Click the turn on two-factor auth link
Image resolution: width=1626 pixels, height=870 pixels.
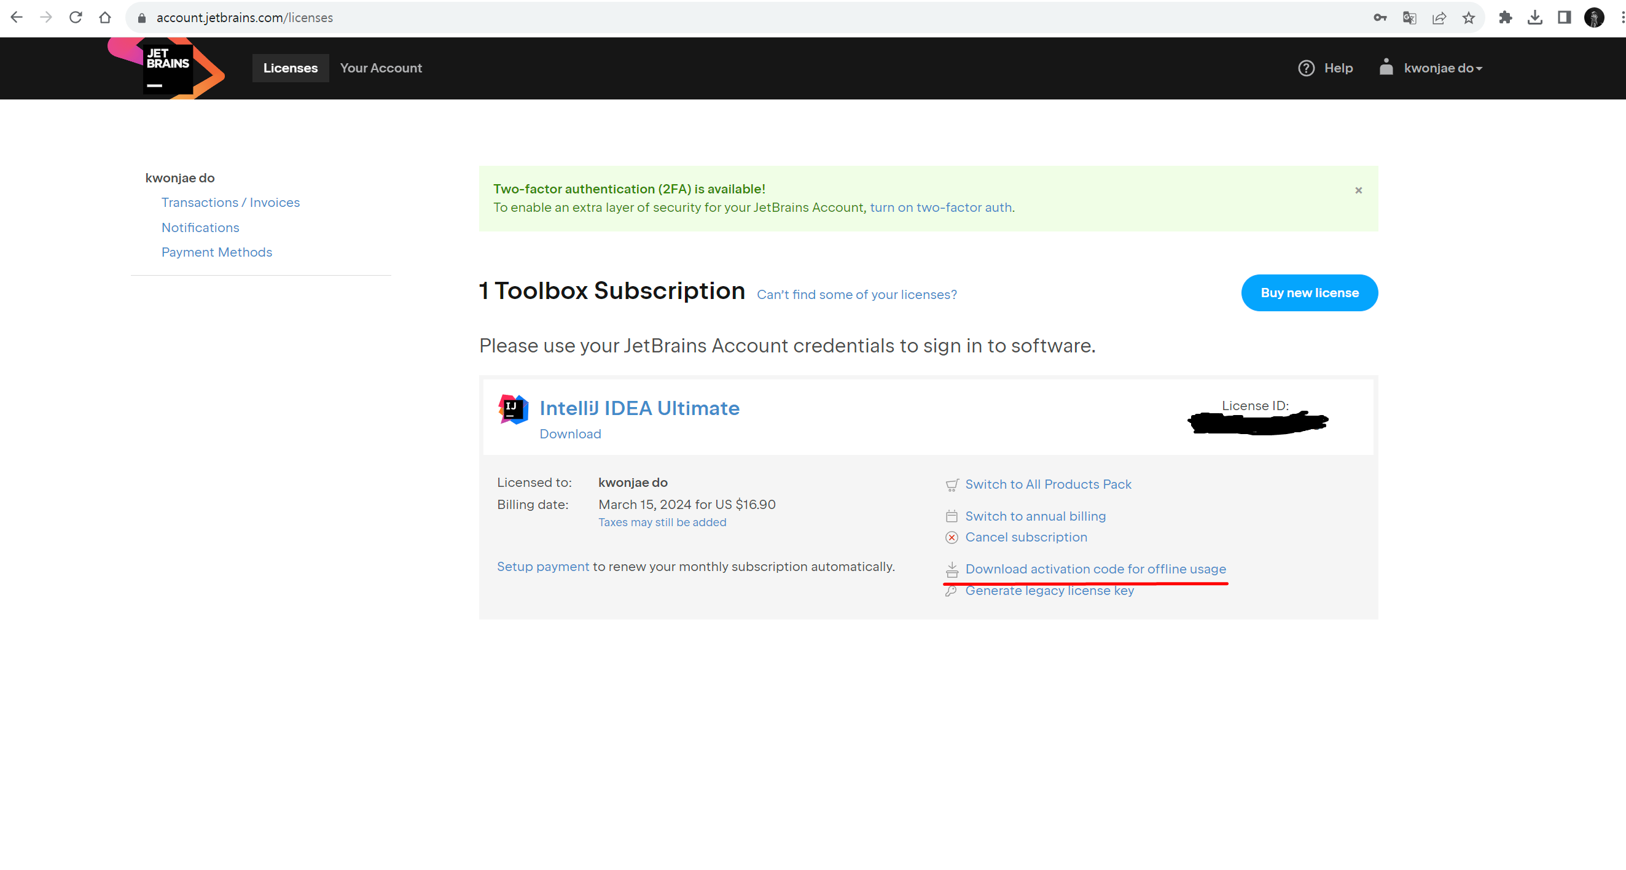940,208
